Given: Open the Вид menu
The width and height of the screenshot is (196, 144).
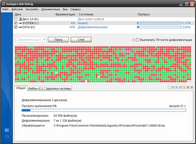Looking at the screenshot, I should click(x=65, y=9).
